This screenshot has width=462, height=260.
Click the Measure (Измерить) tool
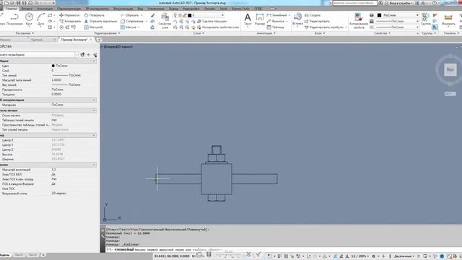(448, 19)
